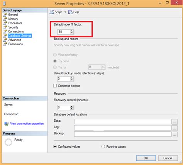Click the Security page icon
This screenshot has height=165, width=183.
(5, 27)
